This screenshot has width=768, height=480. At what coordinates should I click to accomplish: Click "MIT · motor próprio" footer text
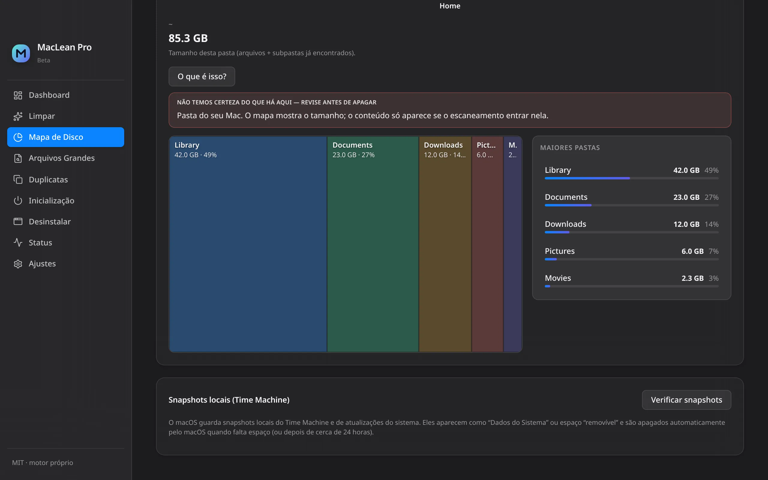(43, 463)
